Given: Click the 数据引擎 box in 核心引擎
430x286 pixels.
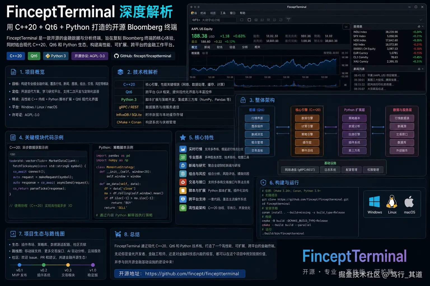Looking at the screenshot, I should pyautogui.click(x=307, y=118).
